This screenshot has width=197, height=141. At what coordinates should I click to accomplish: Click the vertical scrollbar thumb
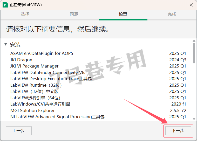click(194, 53)
